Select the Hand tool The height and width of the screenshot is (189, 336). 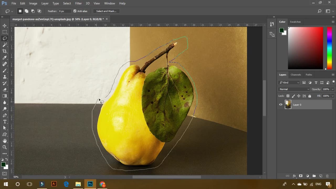tap(5, 141)
